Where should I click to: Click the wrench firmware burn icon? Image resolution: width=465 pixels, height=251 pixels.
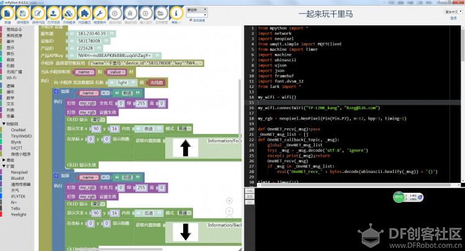(x=99, y=14)
